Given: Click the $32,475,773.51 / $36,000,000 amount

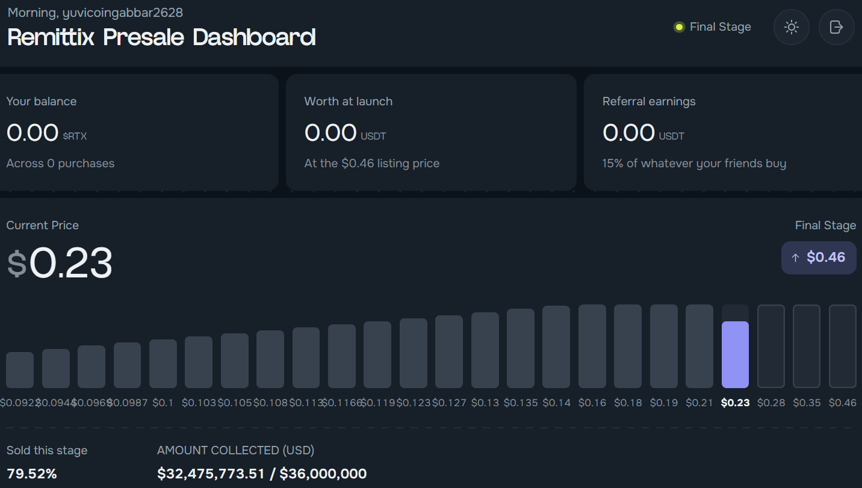Looking at the screenshot, I should click(x=262, y=474).
